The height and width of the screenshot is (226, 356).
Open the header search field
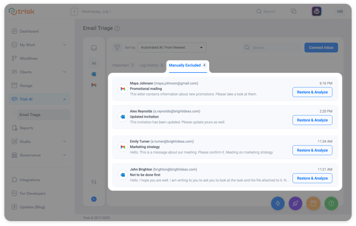click(266, 11)
